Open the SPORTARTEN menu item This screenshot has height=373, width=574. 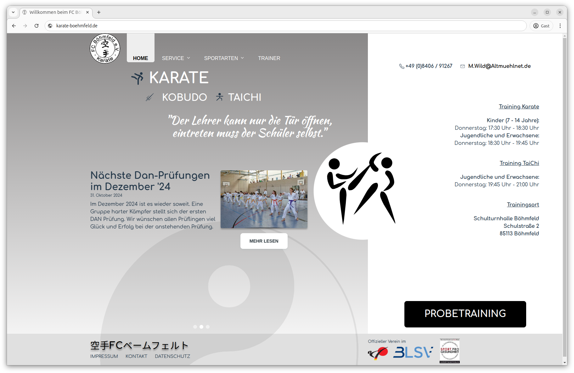coord(221,58)
